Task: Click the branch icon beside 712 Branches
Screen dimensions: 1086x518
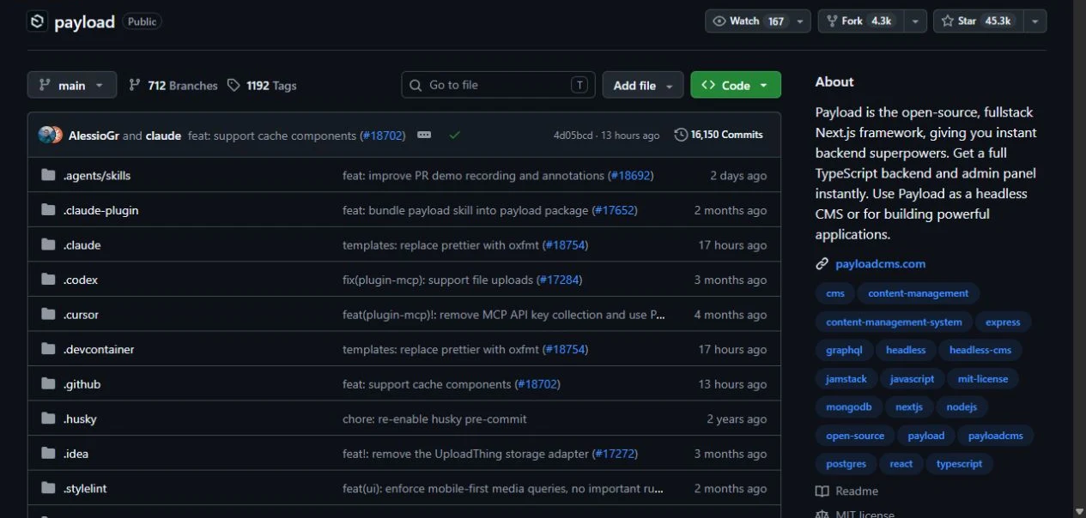Action: point(135,85)
